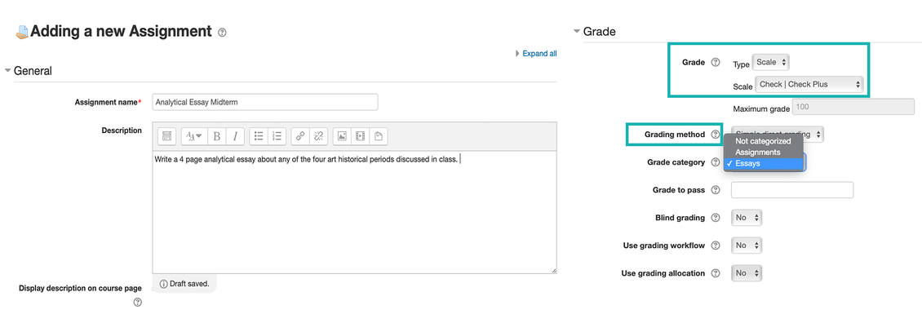Screen dimensions: 922x323
Task: Insert media using the film icon
Action: [360, 136]
